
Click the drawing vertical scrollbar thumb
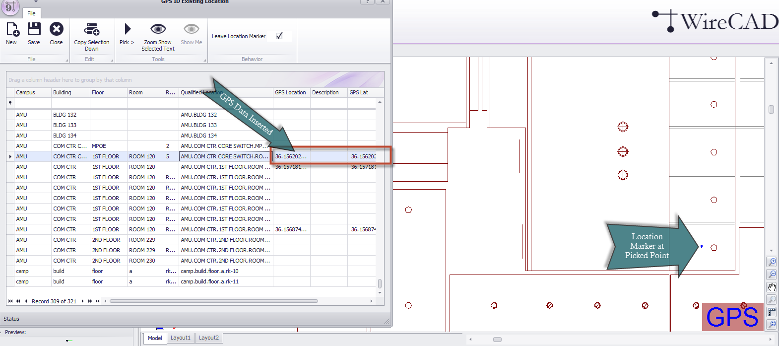[x=771, y=109]
